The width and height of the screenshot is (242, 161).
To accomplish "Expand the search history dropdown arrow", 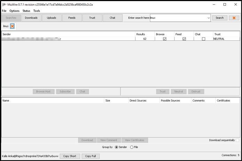I will (x=209, y=18).
